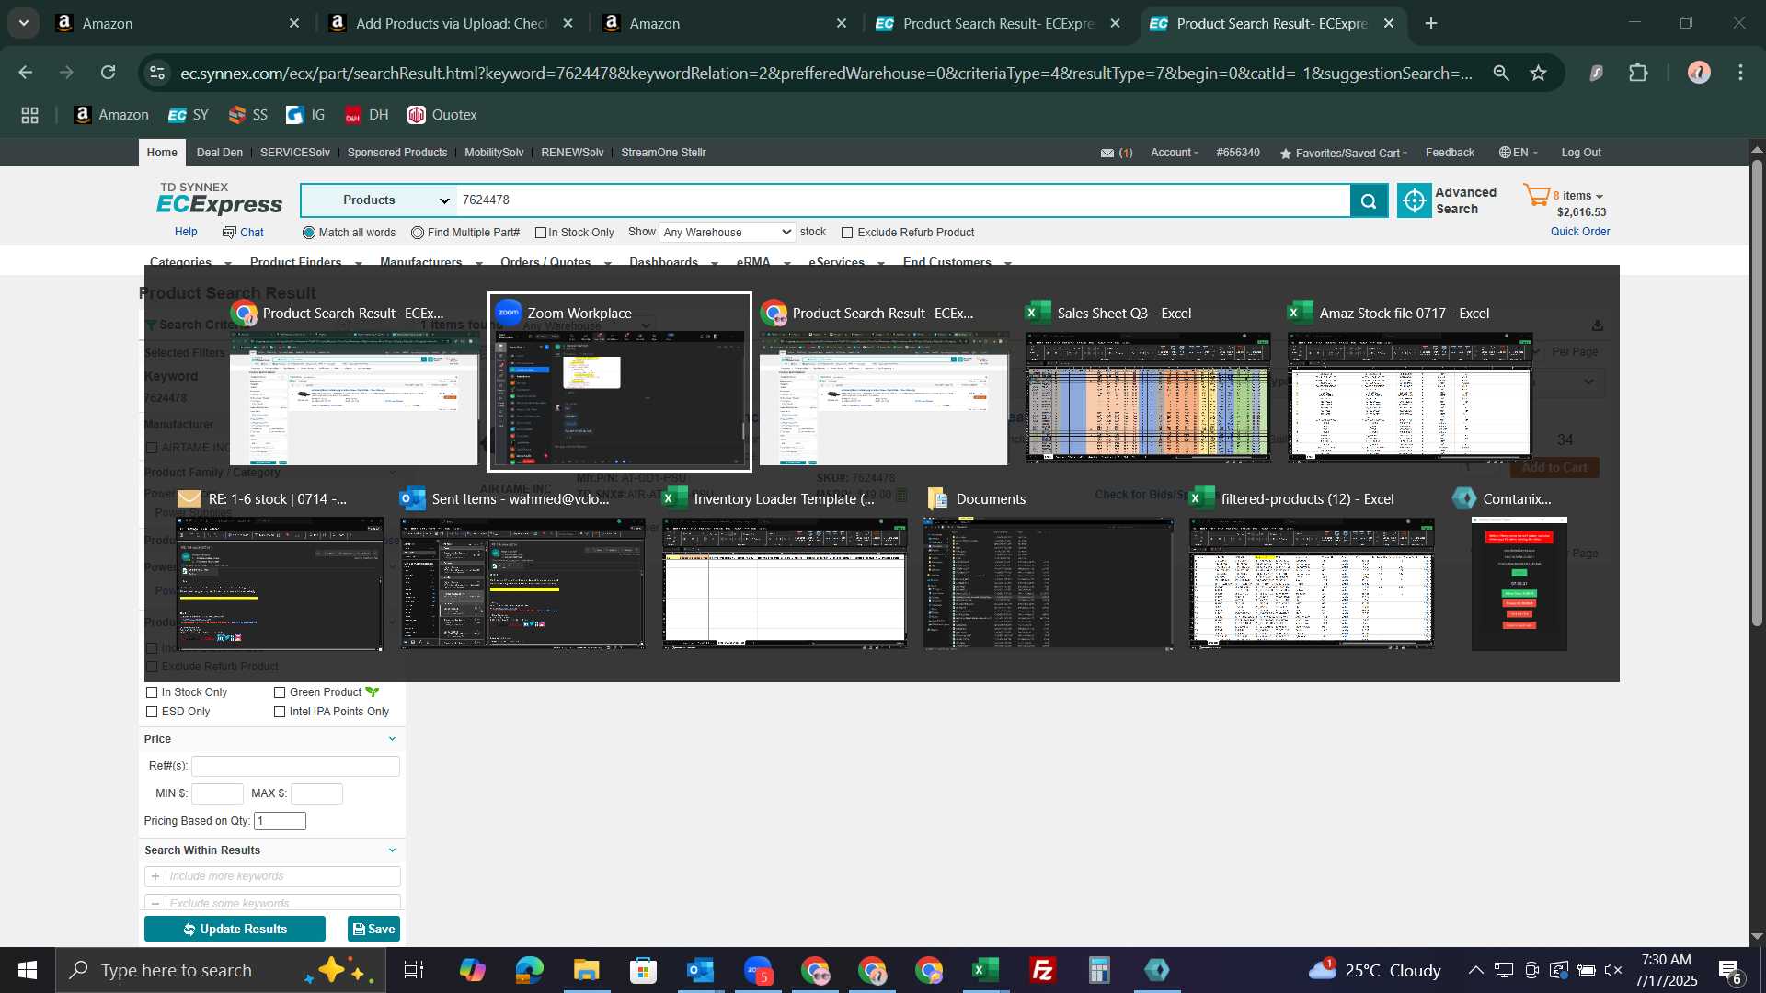Click the MIN $ price input field
1766x993 pixels.
217,793
